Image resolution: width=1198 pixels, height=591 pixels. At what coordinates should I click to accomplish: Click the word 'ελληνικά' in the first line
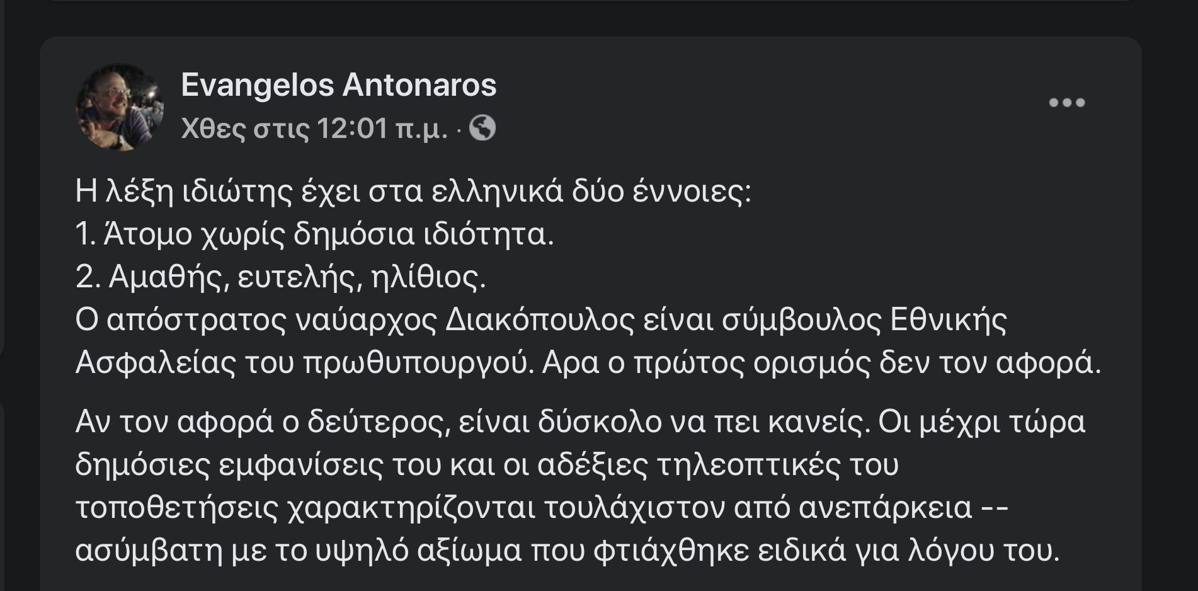click(498, 192)
